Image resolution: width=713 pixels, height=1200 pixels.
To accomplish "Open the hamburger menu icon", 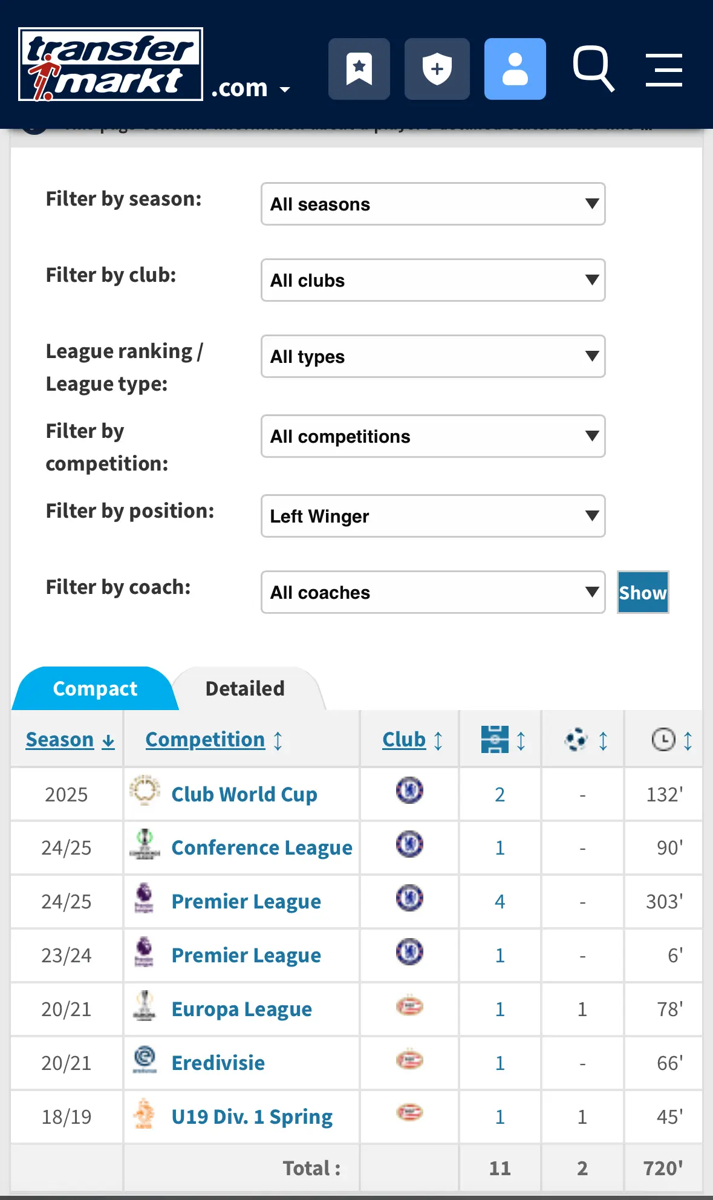I will [663, 70].
